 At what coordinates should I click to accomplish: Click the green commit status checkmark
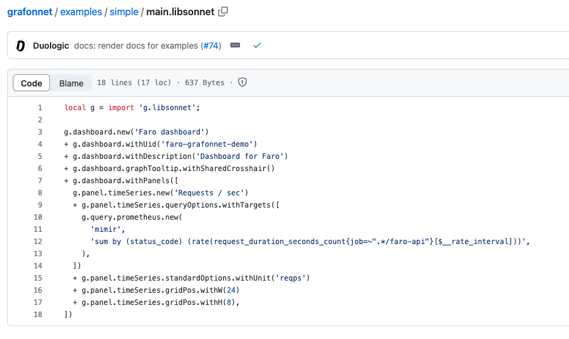tap(257, 46)
